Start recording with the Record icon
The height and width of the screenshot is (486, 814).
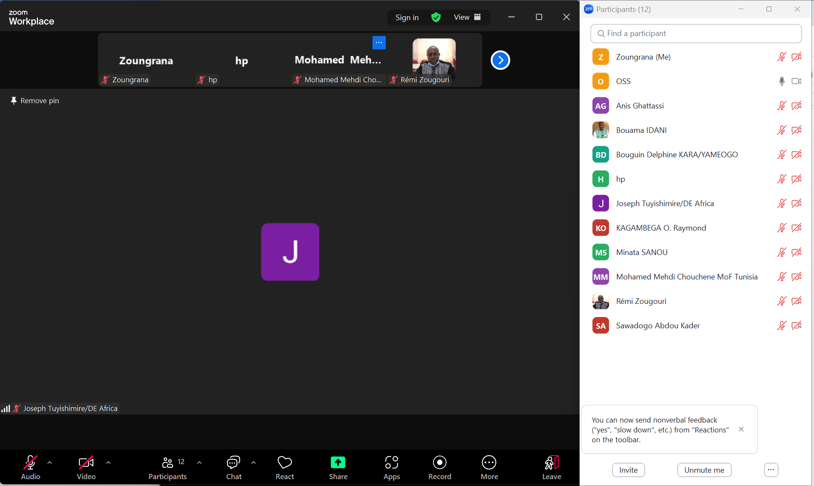tap(439, 463)
